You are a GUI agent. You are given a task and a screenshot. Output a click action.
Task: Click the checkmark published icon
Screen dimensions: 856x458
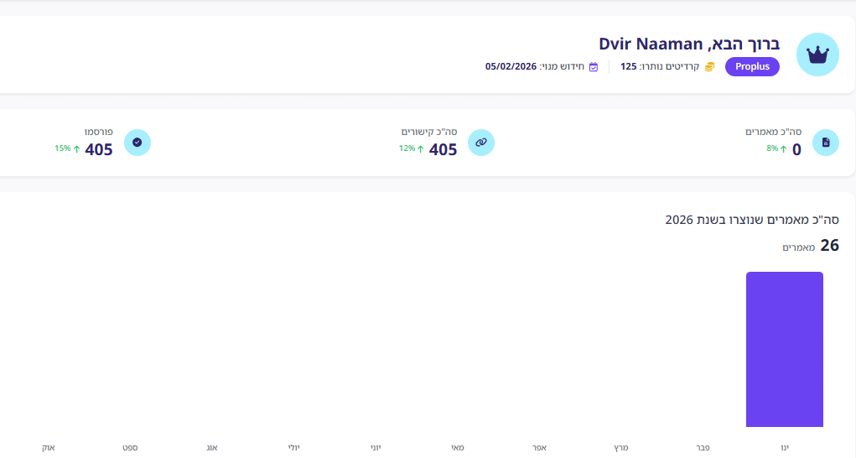[x=137, y=143]
